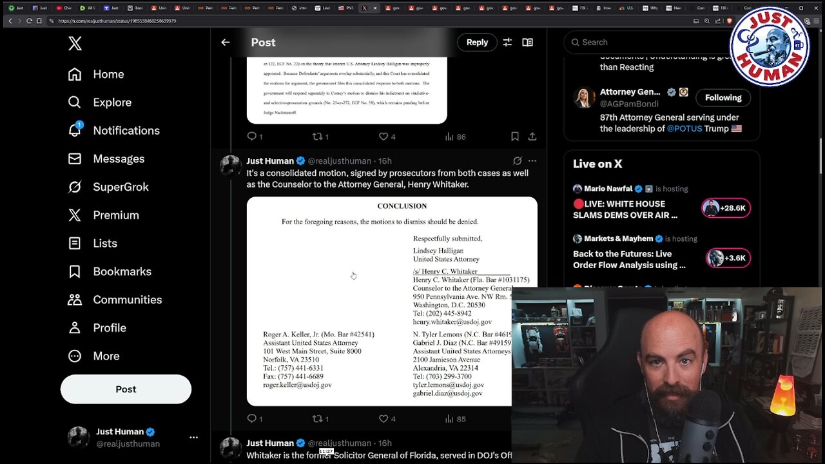
Task: Click the X logo in sidebar
Action: point(75,43)
